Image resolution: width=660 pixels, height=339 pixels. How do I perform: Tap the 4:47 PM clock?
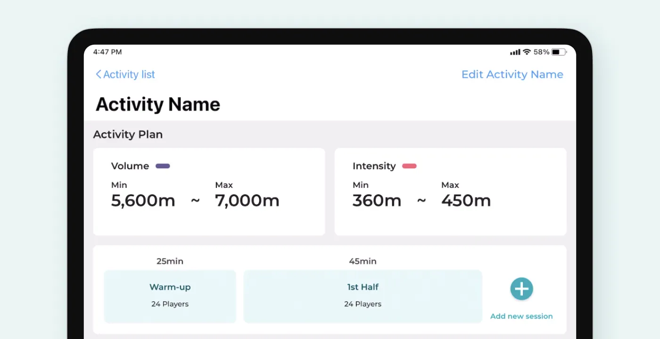107,52
